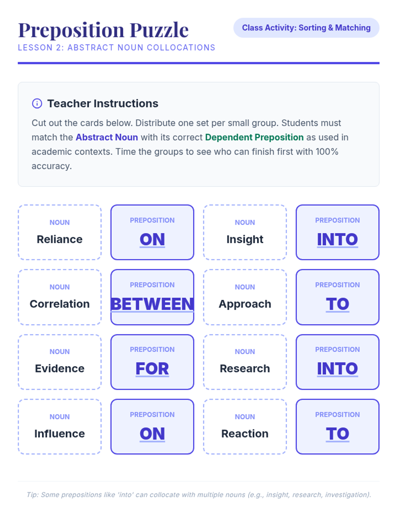Select the Correlation noun card

coord(60,297)
